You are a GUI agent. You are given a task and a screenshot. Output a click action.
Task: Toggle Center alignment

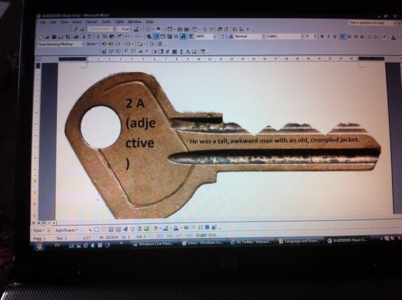click(x=349, y=37)
